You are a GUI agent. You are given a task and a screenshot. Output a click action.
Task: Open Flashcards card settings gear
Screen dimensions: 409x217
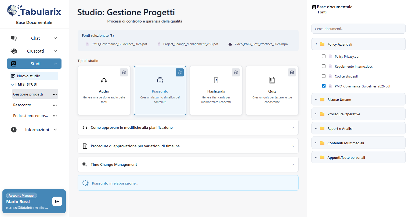point(236,72)
